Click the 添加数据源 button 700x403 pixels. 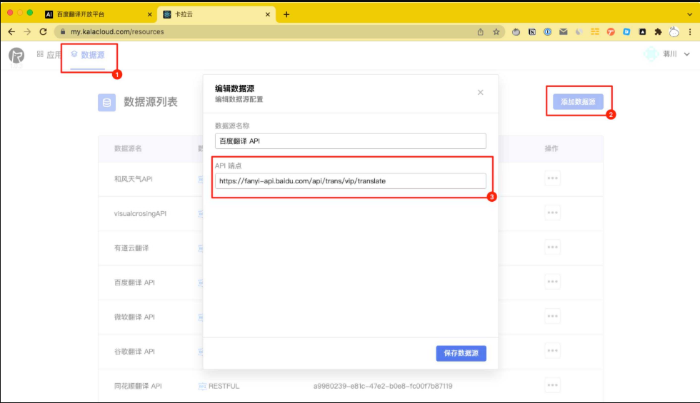pyautogui.click(x=578, y=101)
